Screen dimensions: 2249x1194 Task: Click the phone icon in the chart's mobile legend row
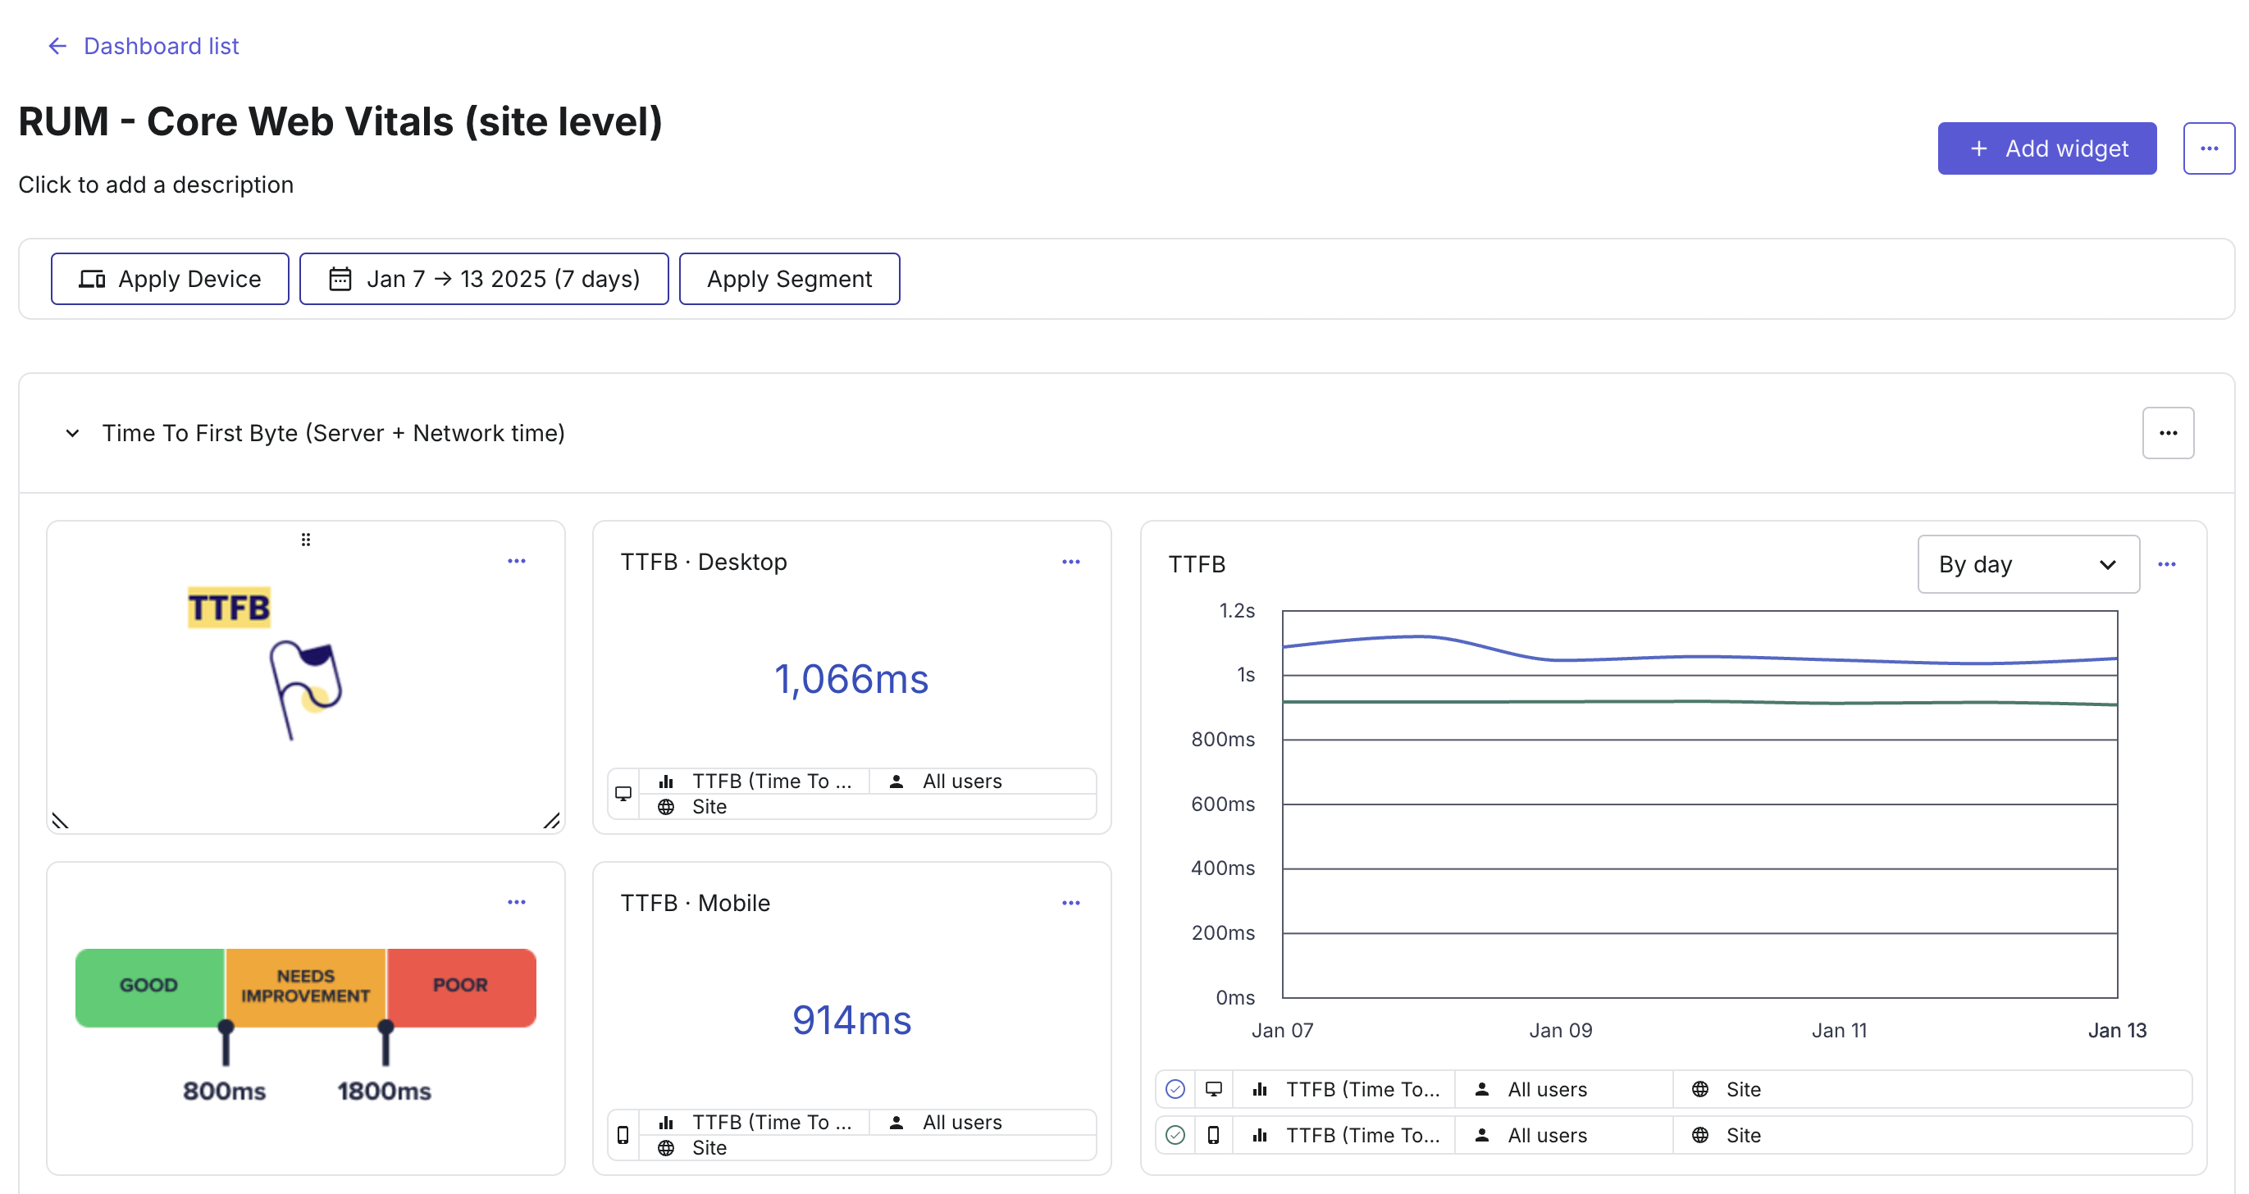pyautogui.click(x=1214, y=1135)
